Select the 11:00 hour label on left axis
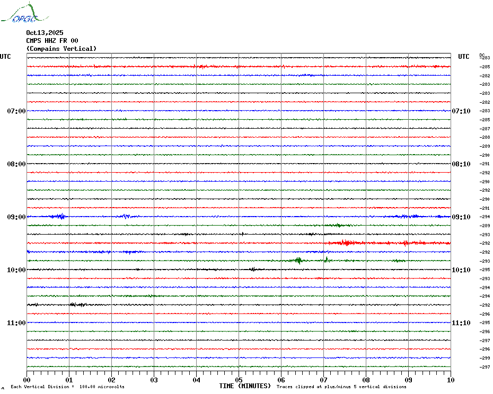This screenshot has width=493, height=394. pos(16,323)
